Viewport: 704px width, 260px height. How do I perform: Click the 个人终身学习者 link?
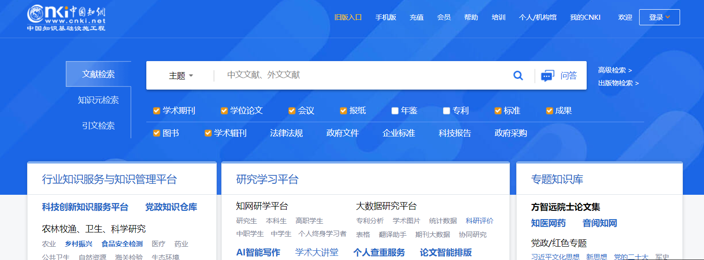tap(322, 234)
